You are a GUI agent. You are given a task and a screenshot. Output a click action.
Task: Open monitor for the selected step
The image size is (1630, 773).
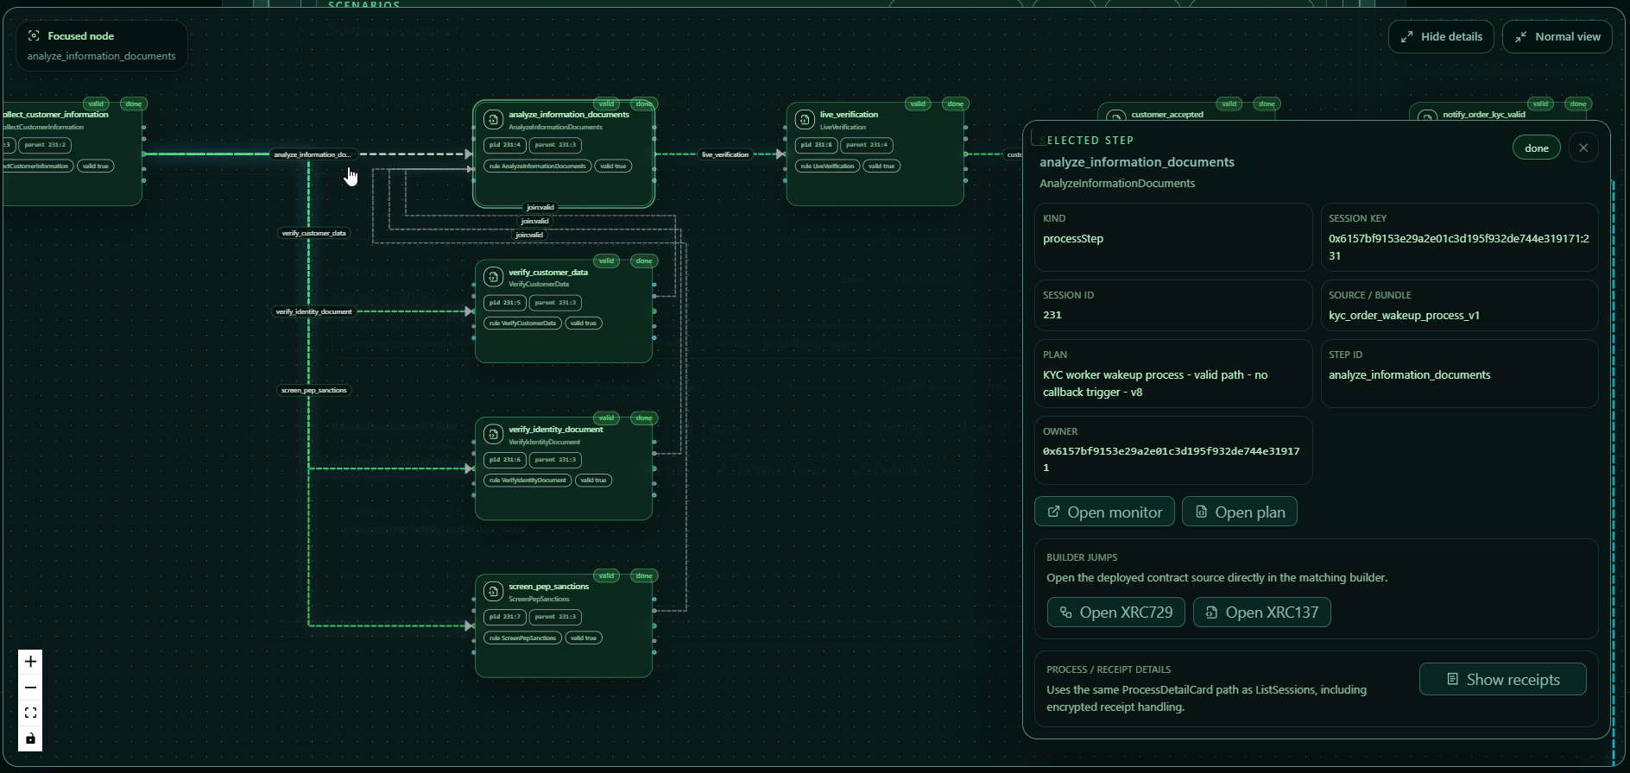pos(1104,512)
